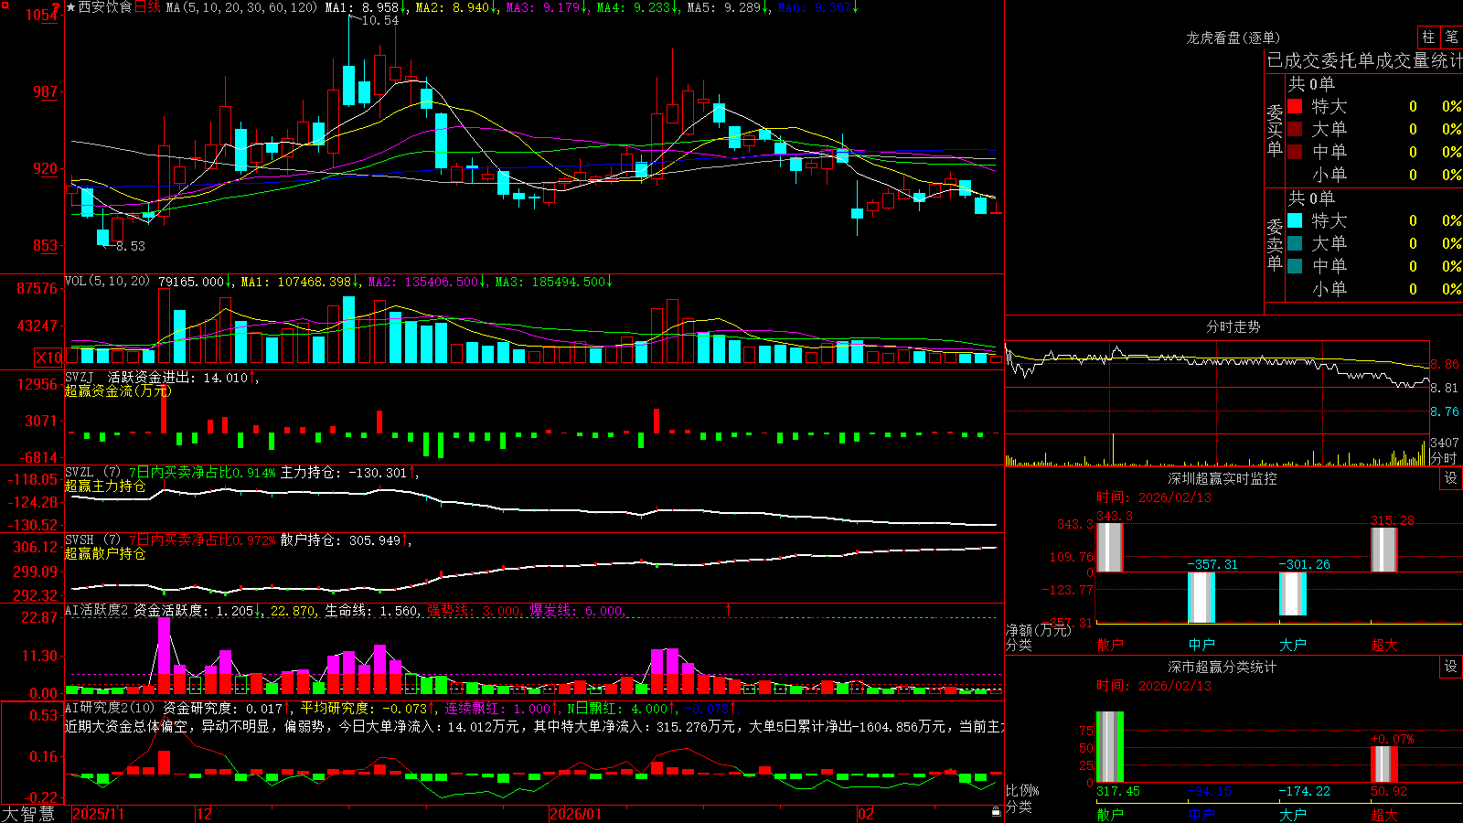Click the 2025/11 date marker on timeline
The height and width of the screenshot is (823, 1463).
(98, 814)
